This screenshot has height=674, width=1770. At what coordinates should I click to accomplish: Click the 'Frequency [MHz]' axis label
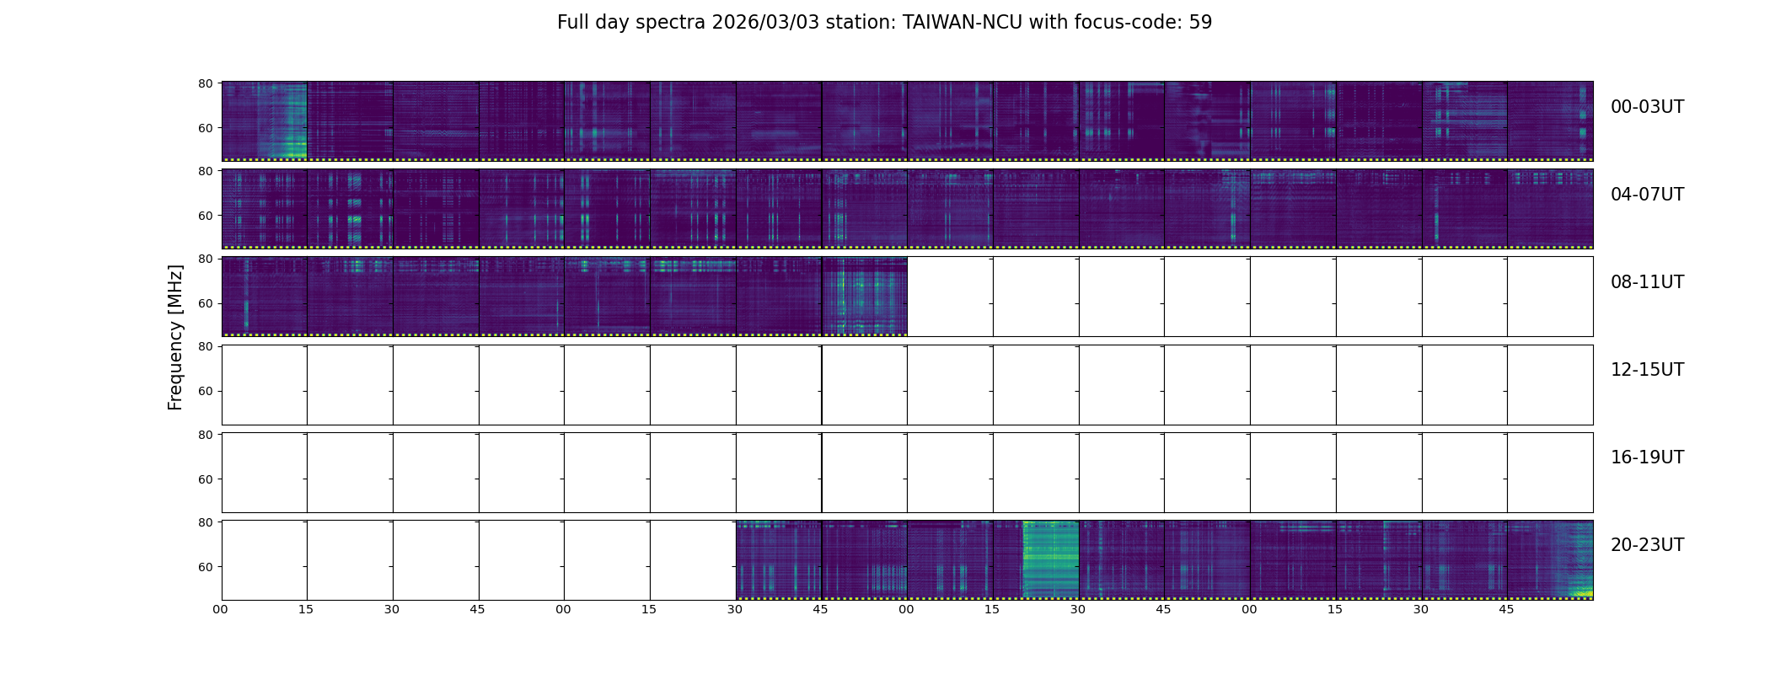click(x=175, y=337)
